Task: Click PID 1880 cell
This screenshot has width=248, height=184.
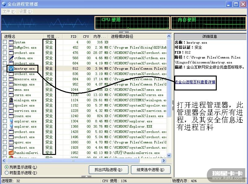Action: (74, 142)
